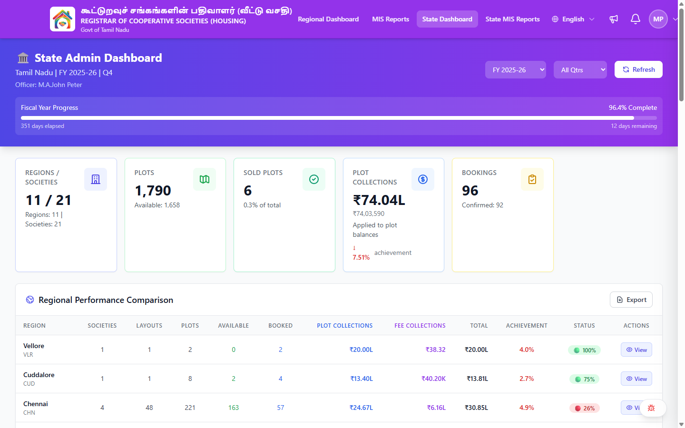
Task: Click the ₹20.00L Vellore plot collections
Action: (x=361, y=350)
